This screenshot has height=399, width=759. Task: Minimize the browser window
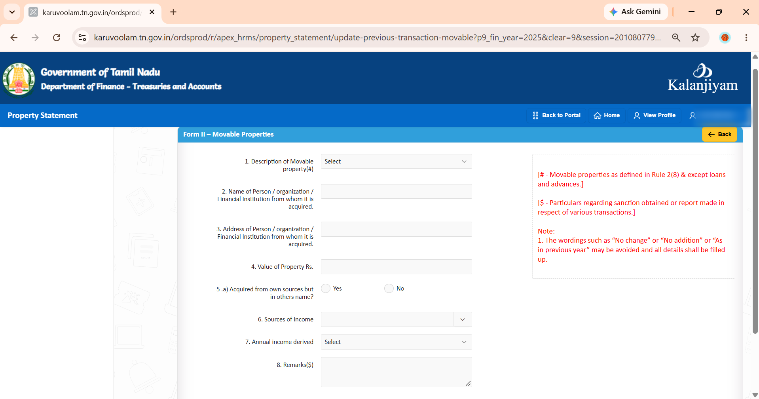click(x=691, y=12)
